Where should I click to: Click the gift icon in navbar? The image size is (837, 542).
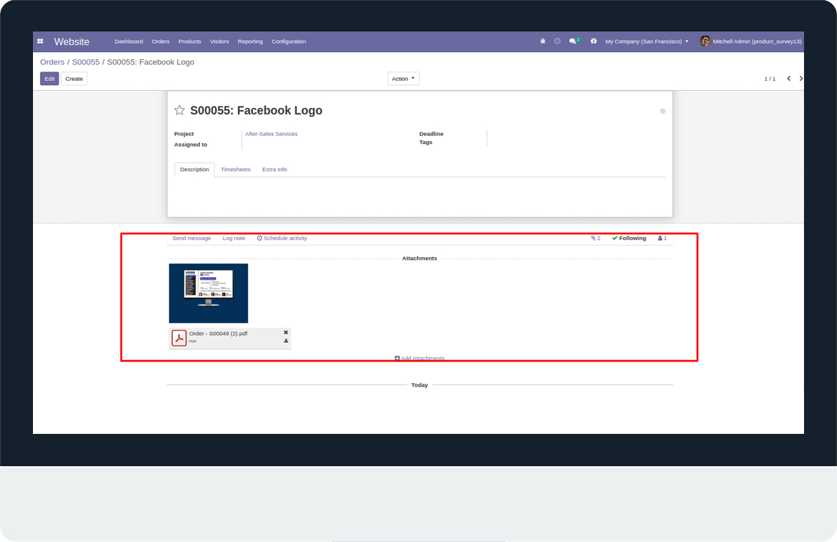[x=593, y=41]
